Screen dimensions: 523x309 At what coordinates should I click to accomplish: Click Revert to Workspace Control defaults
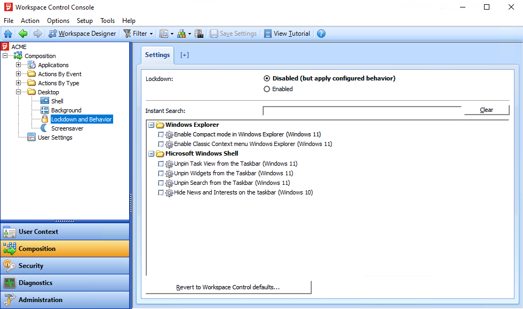pyautogui.click(x=228, y=287)
